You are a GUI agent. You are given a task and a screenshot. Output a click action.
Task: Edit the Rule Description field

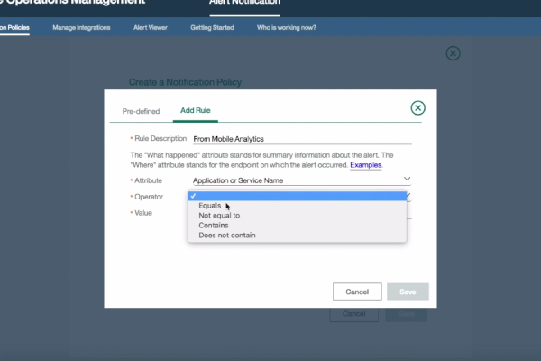302,139
